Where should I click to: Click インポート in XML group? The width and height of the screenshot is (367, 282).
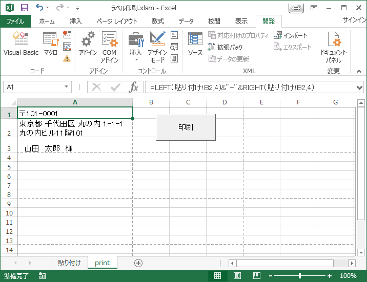(290, 35)
